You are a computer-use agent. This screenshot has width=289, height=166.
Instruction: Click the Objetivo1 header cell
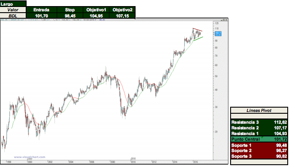[x=96, y=10]
